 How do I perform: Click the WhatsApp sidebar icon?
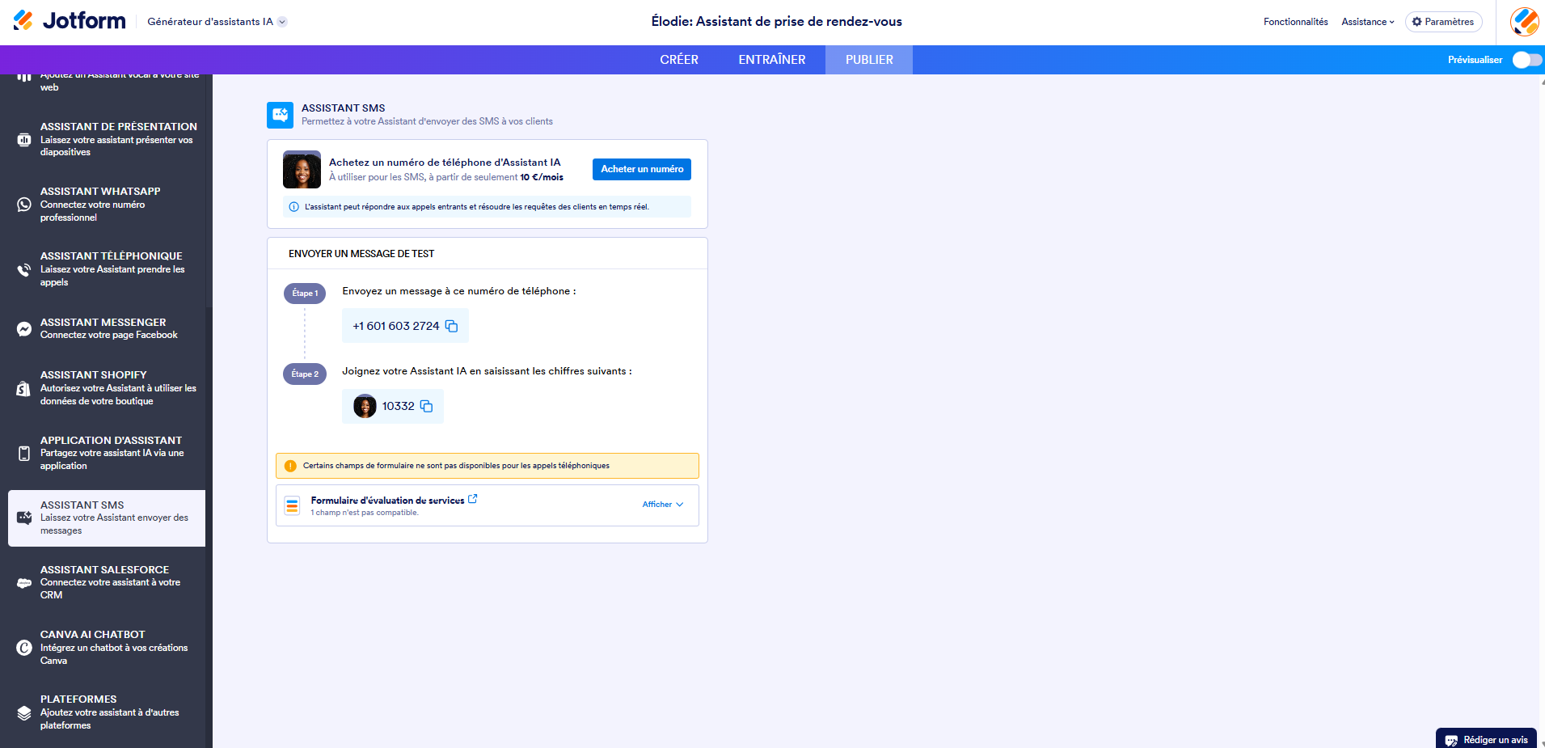coord(24,205)
